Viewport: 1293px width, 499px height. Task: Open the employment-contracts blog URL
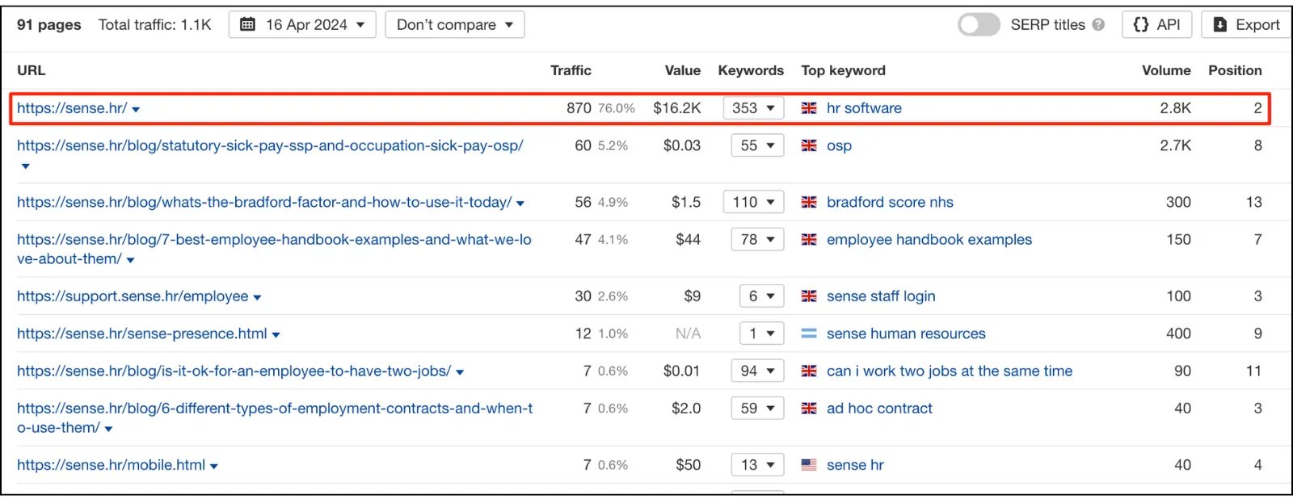275,418
